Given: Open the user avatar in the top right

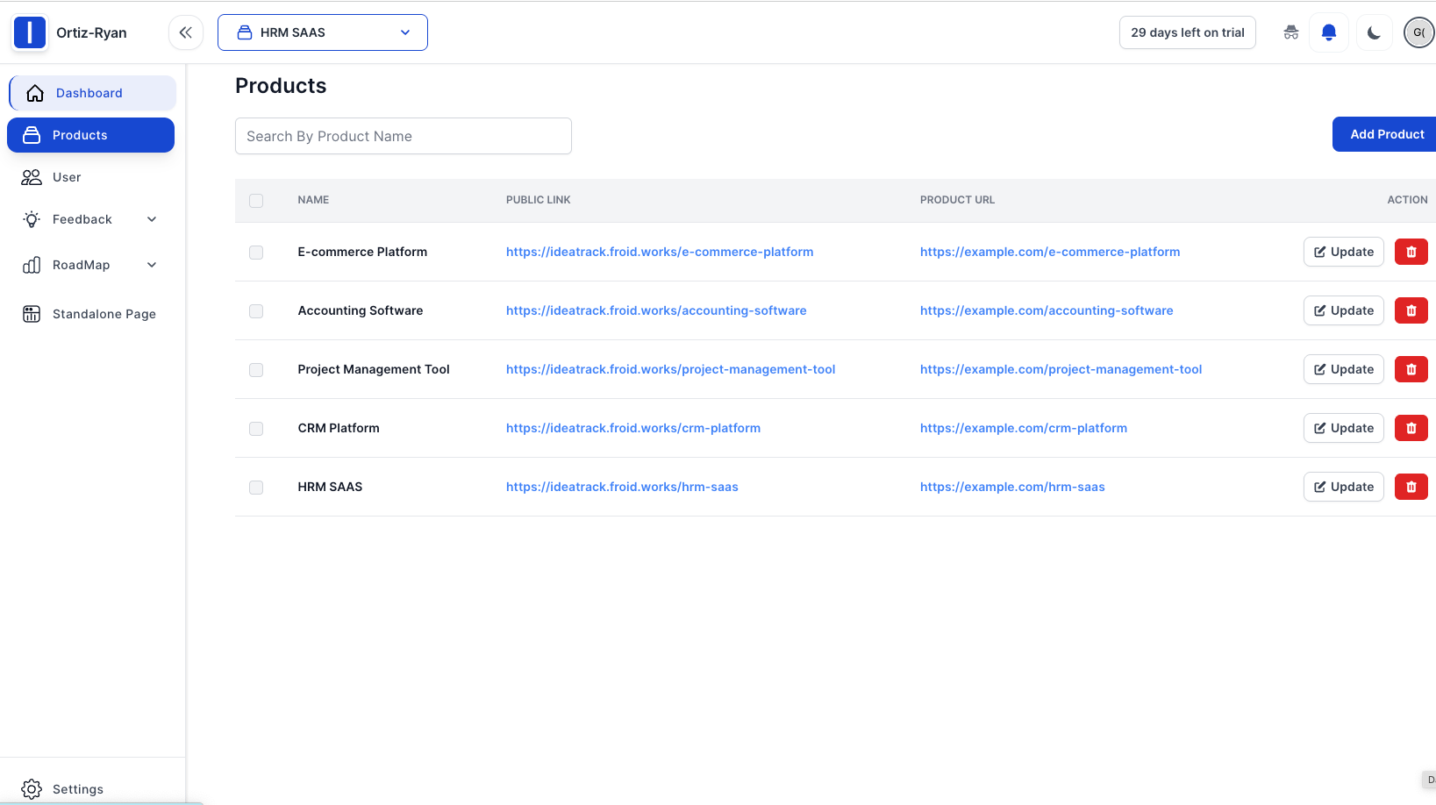Looking at the screenshot, I should point(1418,32).
